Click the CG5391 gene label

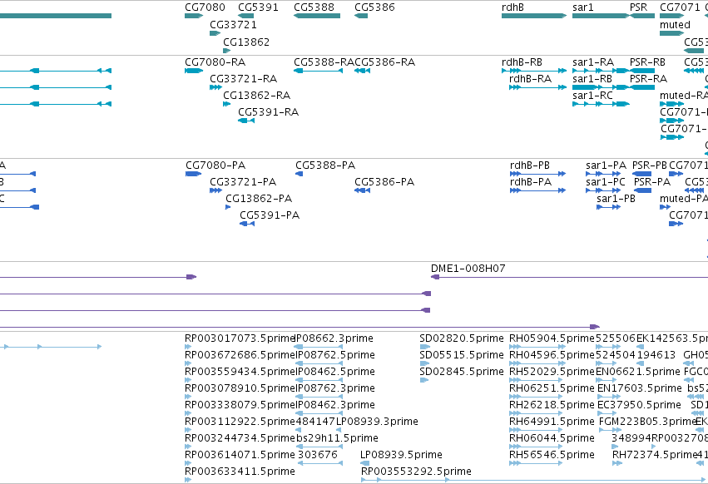coord(258,7)
